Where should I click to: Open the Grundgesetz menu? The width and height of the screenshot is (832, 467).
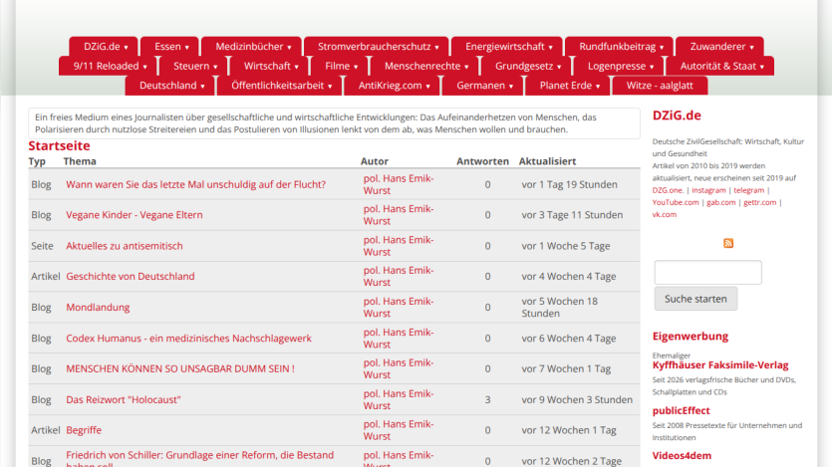(528, 67)
